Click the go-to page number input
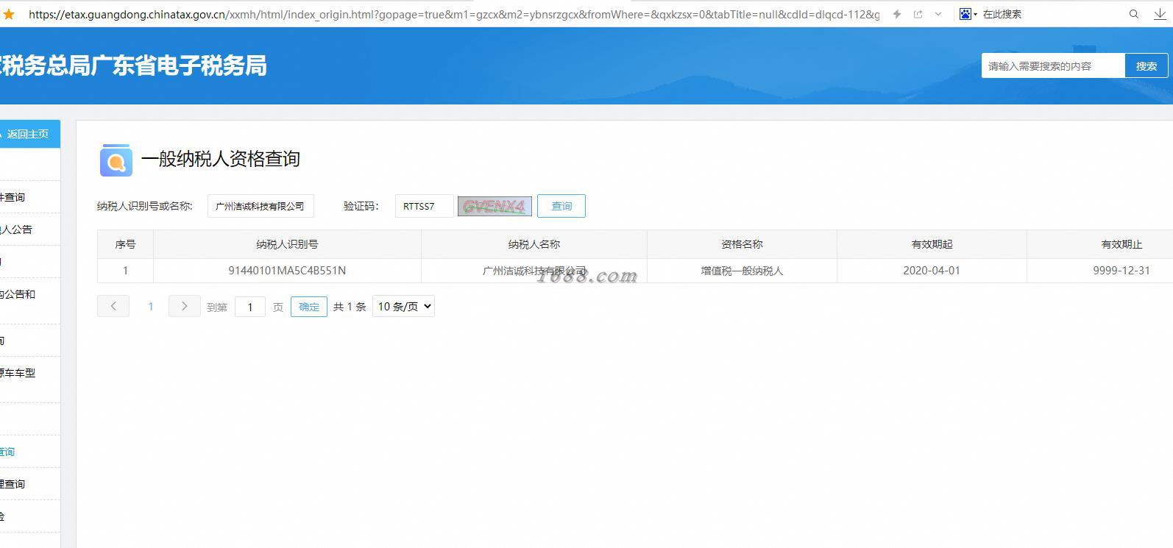1173x548 pixels. [250, 307]
